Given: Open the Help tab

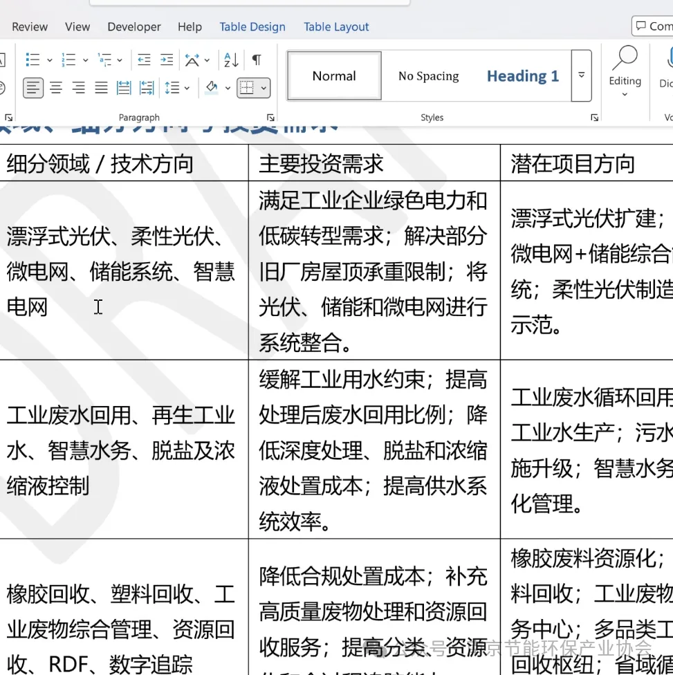Looking at the screenshot, I should [190, 27].
